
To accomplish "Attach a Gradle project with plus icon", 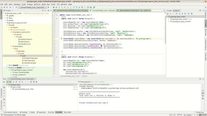I will click(170, 14).
